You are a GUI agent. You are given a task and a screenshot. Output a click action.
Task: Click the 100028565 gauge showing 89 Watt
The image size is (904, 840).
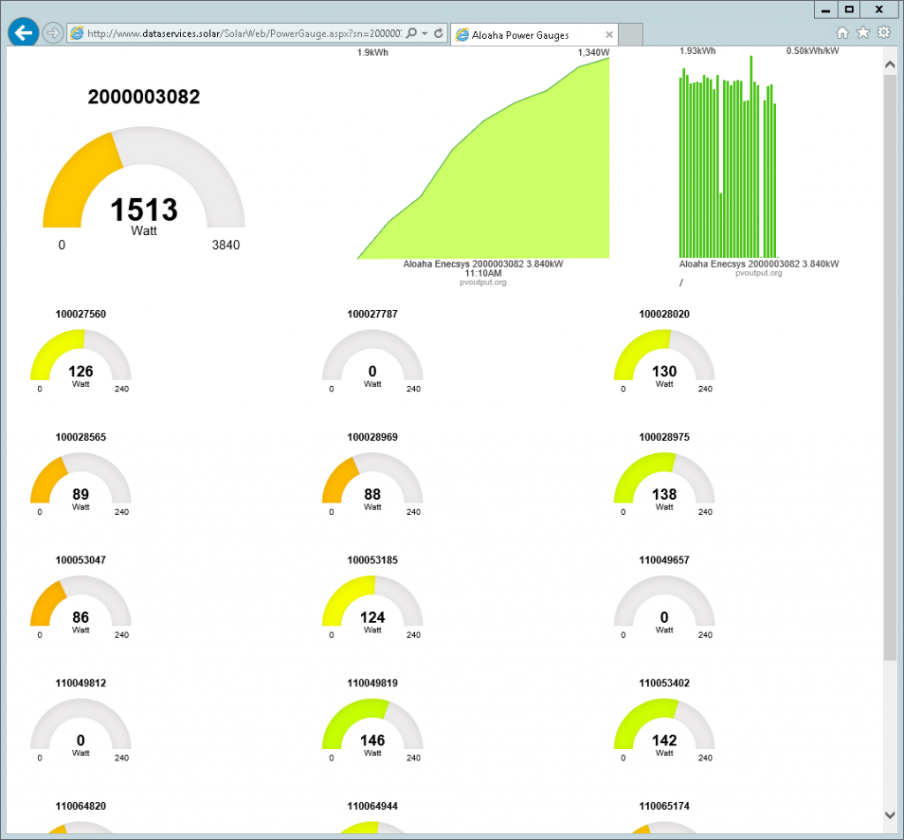tap(80, 483)
